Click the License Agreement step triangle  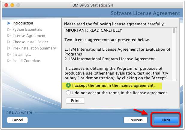(x=9, y=35)
